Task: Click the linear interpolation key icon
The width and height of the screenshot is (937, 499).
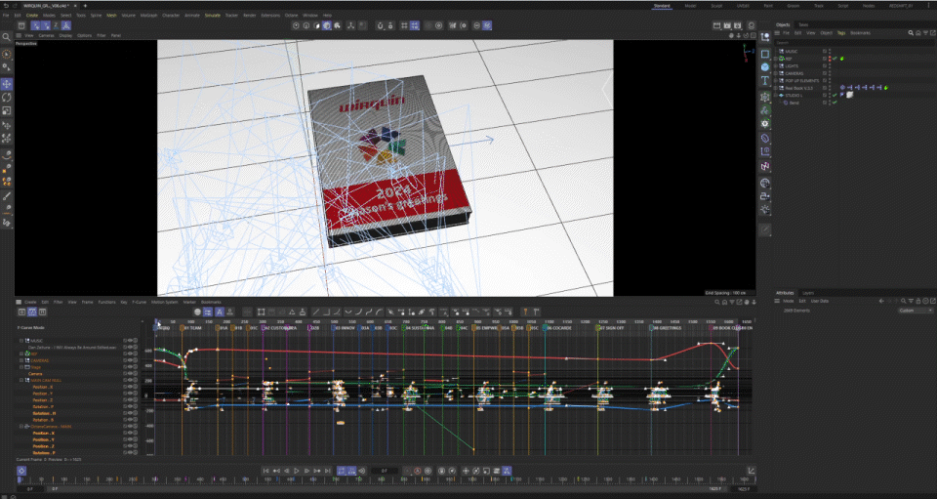Action: pyautogui.click(x=315, y=312)
